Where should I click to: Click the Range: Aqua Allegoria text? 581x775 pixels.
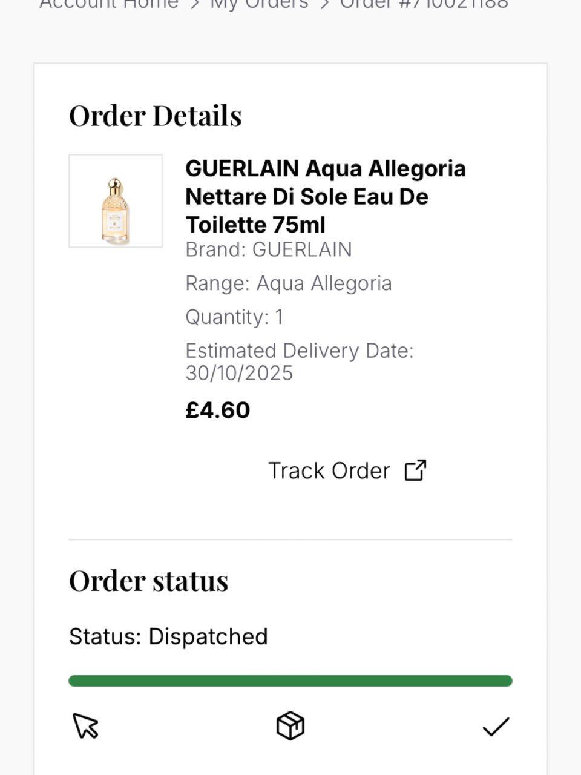tap(288, 283)
